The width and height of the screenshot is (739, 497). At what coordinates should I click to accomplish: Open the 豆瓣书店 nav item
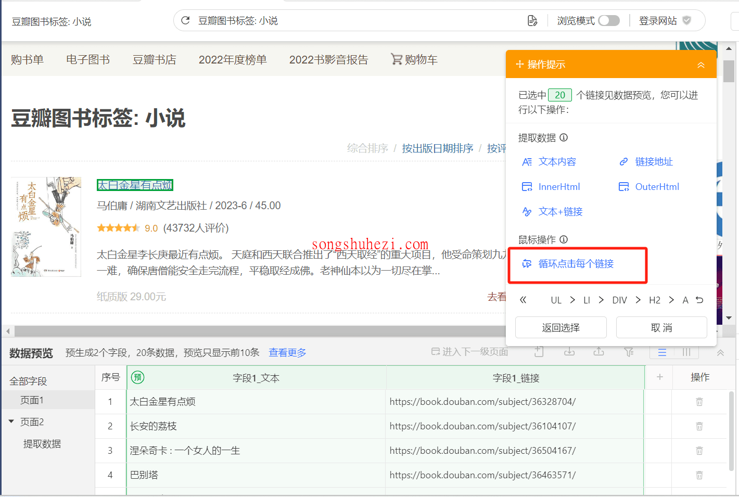click(x=155, y=60)
